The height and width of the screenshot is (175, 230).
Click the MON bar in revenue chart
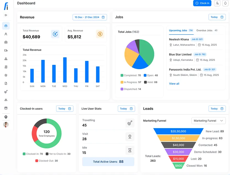[x=43, y=71]
